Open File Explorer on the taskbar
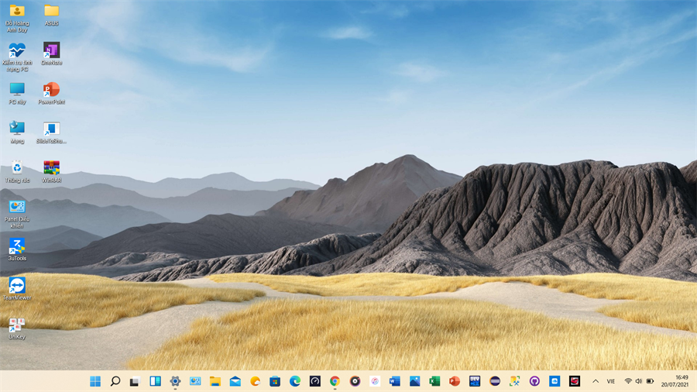697x392 pixels. click(x=215, y=381)
